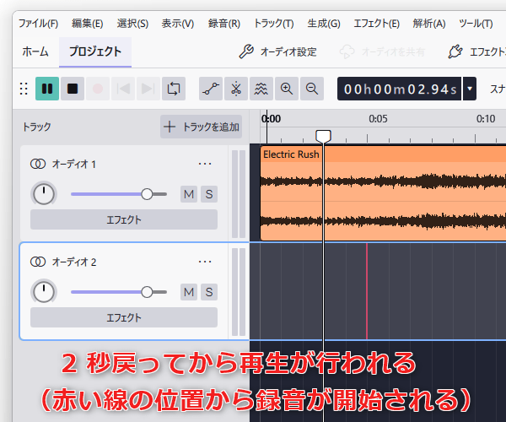Open the ファイル(F) menu
The width and height of the screenshot is (506, 422).
[38, 24]
